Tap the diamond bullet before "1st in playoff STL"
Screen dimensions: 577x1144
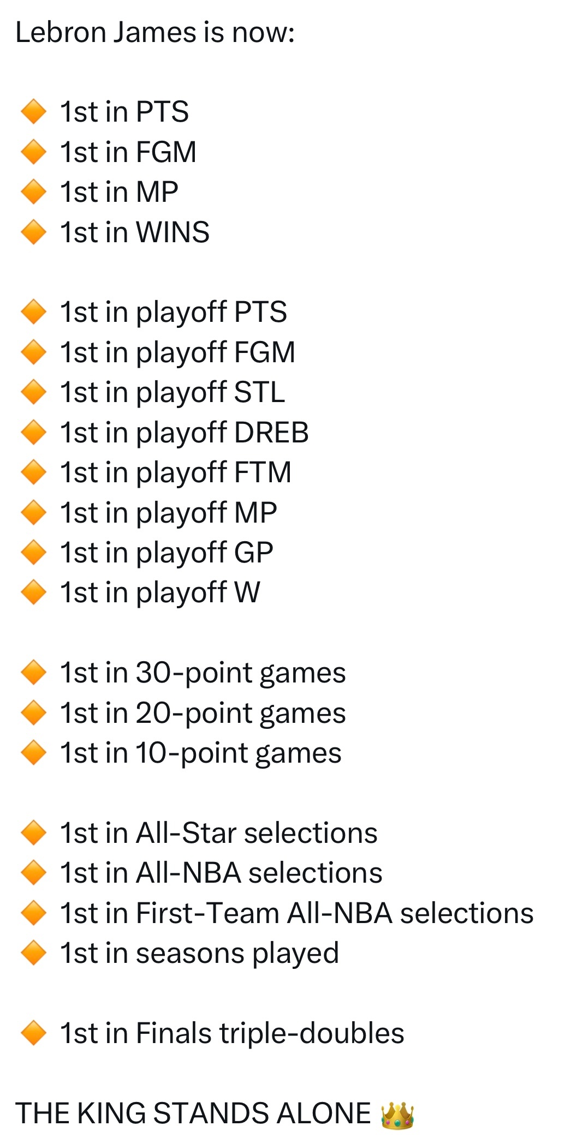pos(33,392)
